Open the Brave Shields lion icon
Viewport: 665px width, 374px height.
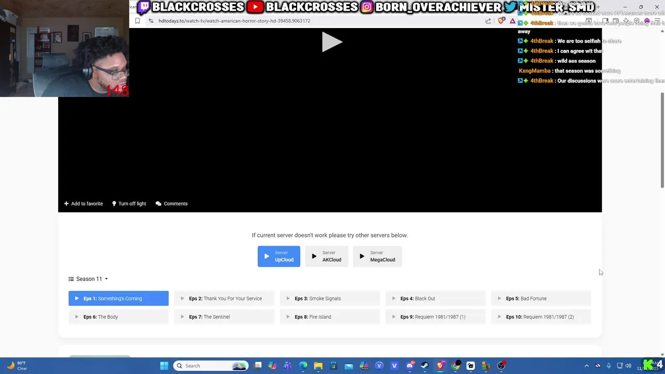pyautogui.click(x=501, y=21)
